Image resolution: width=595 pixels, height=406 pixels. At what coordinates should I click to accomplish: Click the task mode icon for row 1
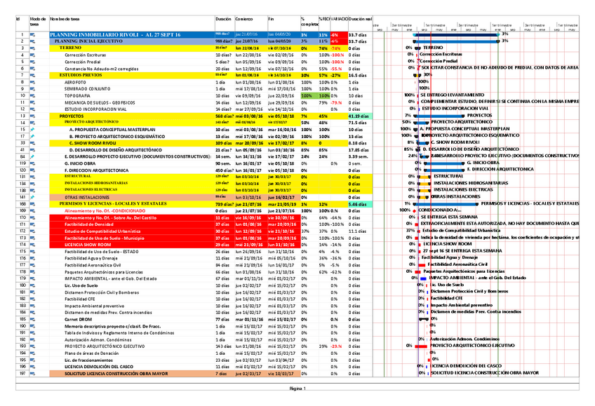point(33,34)
